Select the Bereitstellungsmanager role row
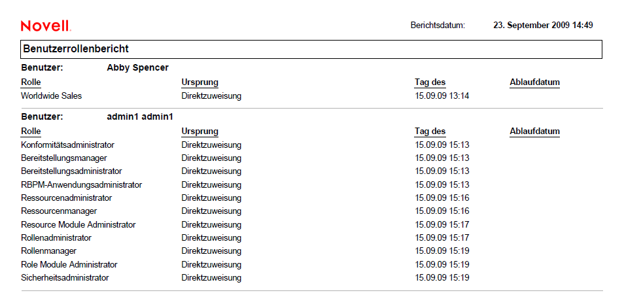 pyautogui.click(x=63, y=158)
